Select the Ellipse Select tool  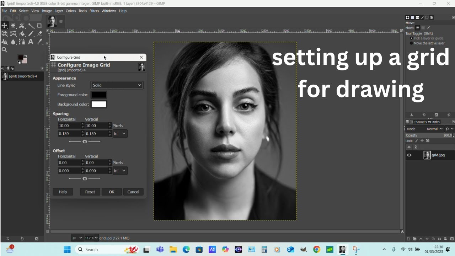pos(13,26)
